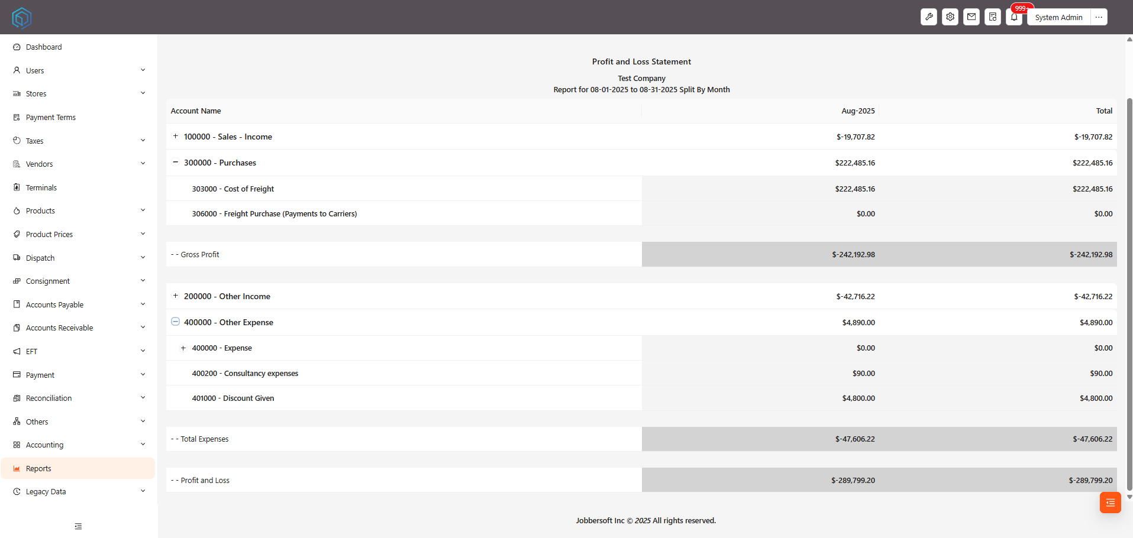Open Dashboard in the sidebar

[78, 47]
